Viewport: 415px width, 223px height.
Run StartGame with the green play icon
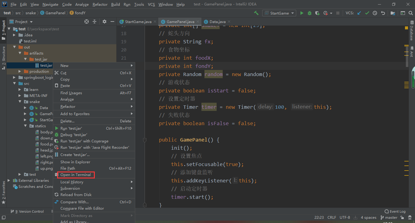[x=302, y=13]
